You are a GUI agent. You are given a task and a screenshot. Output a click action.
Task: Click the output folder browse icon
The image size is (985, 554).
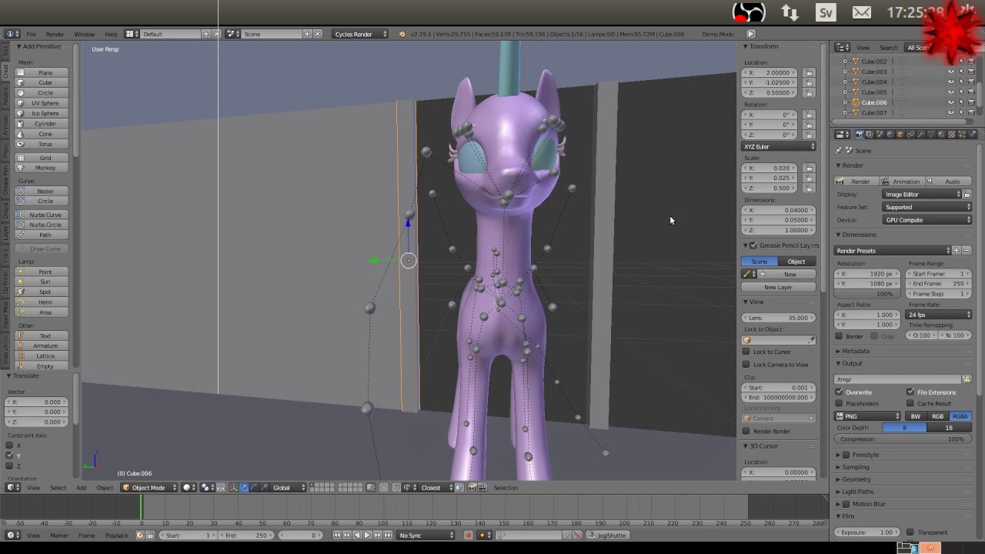(967, 379)
